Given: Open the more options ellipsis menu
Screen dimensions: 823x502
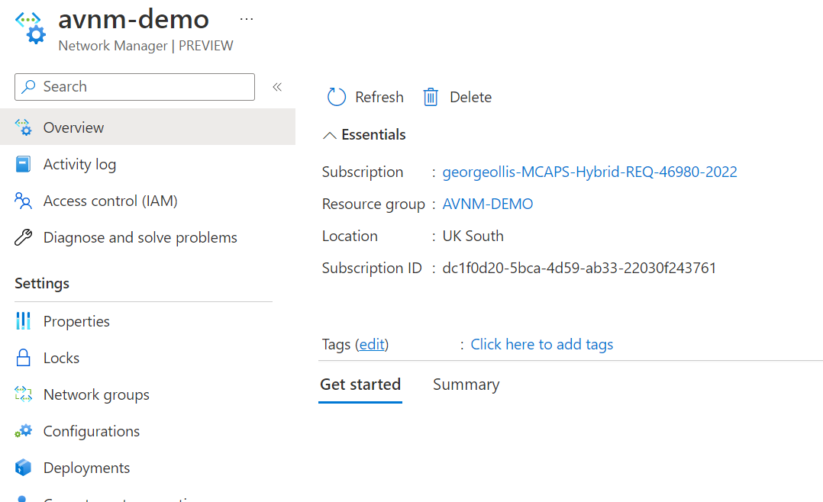Looking at the screenshot, I should pyautogui.click(x=247, y=18).
